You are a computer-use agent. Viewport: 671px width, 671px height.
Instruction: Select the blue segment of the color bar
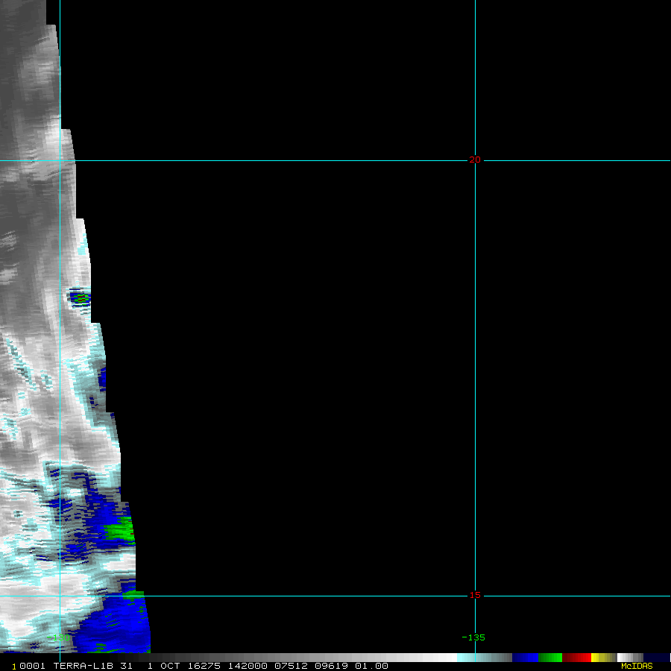point(525,658)
